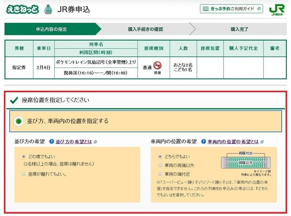Choose どちらでもよい for car position
The image size is (291, 216).
[x=160, y=157]
